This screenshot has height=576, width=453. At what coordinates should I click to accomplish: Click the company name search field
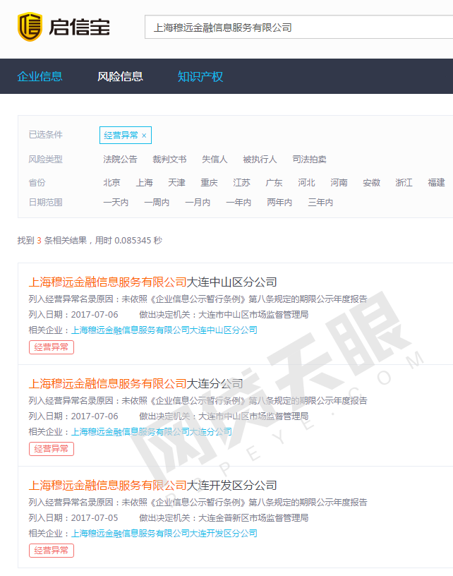point(296,28)
